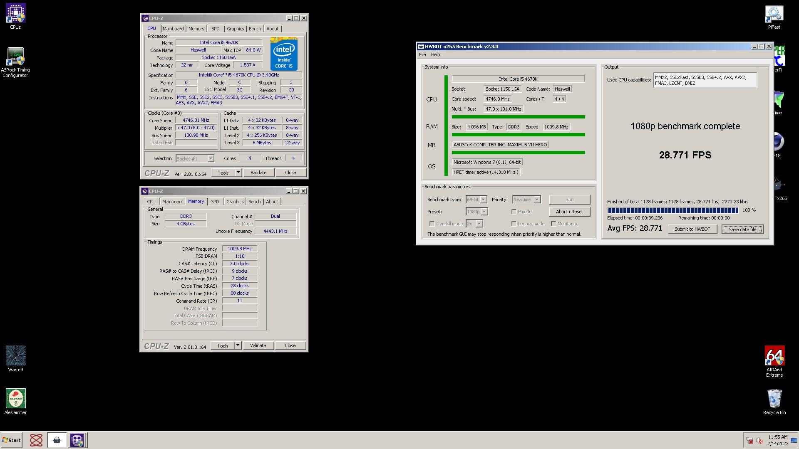Viewport: 799px width, 449px height.
Task: Click the Intel Core i5 logo in CPU-Z
Action: click(284, 54)
